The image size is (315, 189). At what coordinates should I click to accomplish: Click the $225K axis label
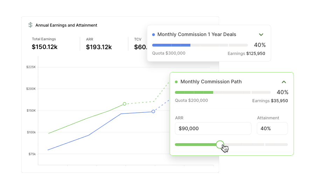31,67
